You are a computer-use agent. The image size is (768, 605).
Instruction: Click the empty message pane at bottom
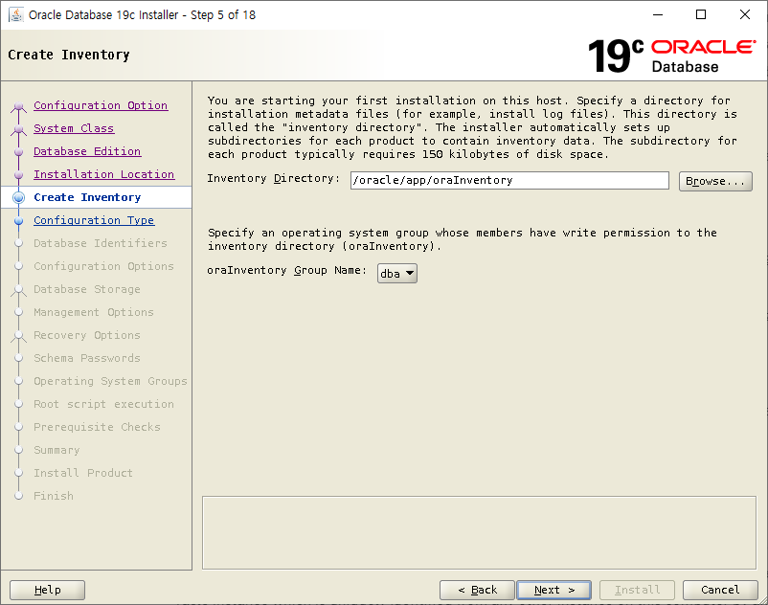tap(479, 532)
